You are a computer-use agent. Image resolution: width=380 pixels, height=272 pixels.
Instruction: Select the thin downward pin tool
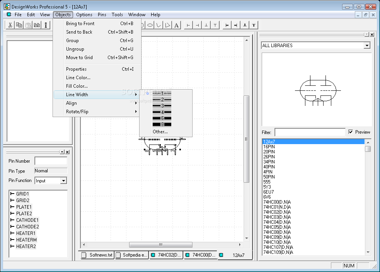[x=215, y=25]
